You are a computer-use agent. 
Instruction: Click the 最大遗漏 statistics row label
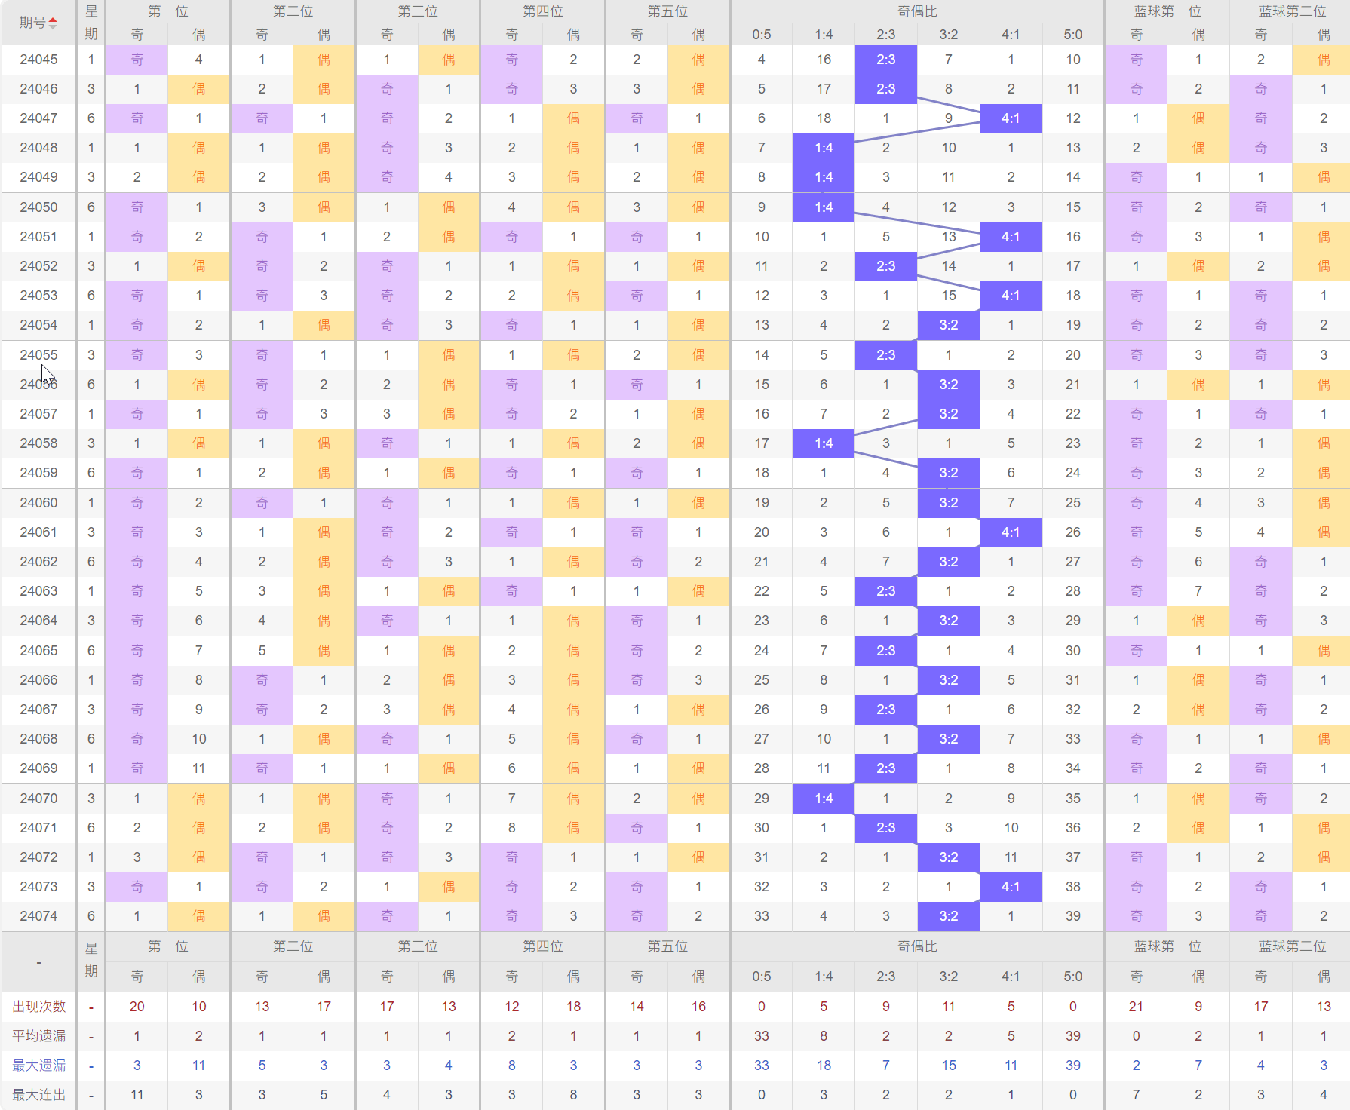pyautogui.click(x=38, y=1066)
